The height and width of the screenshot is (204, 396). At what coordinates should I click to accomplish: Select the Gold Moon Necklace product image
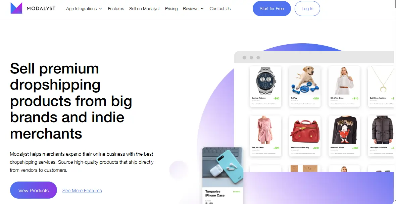(x=382, y=81)
